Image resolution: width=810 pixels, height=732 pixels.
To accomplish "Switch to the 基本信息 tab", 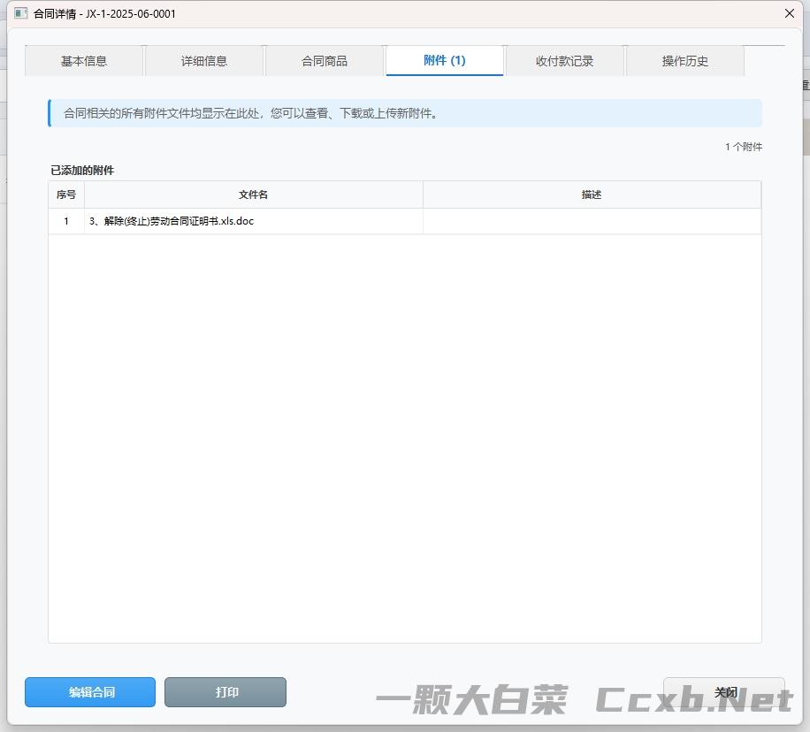I will pos(84,61).
